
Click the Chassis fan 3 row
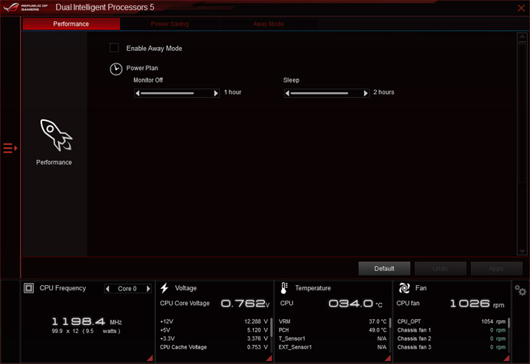[x=451, y=347]
